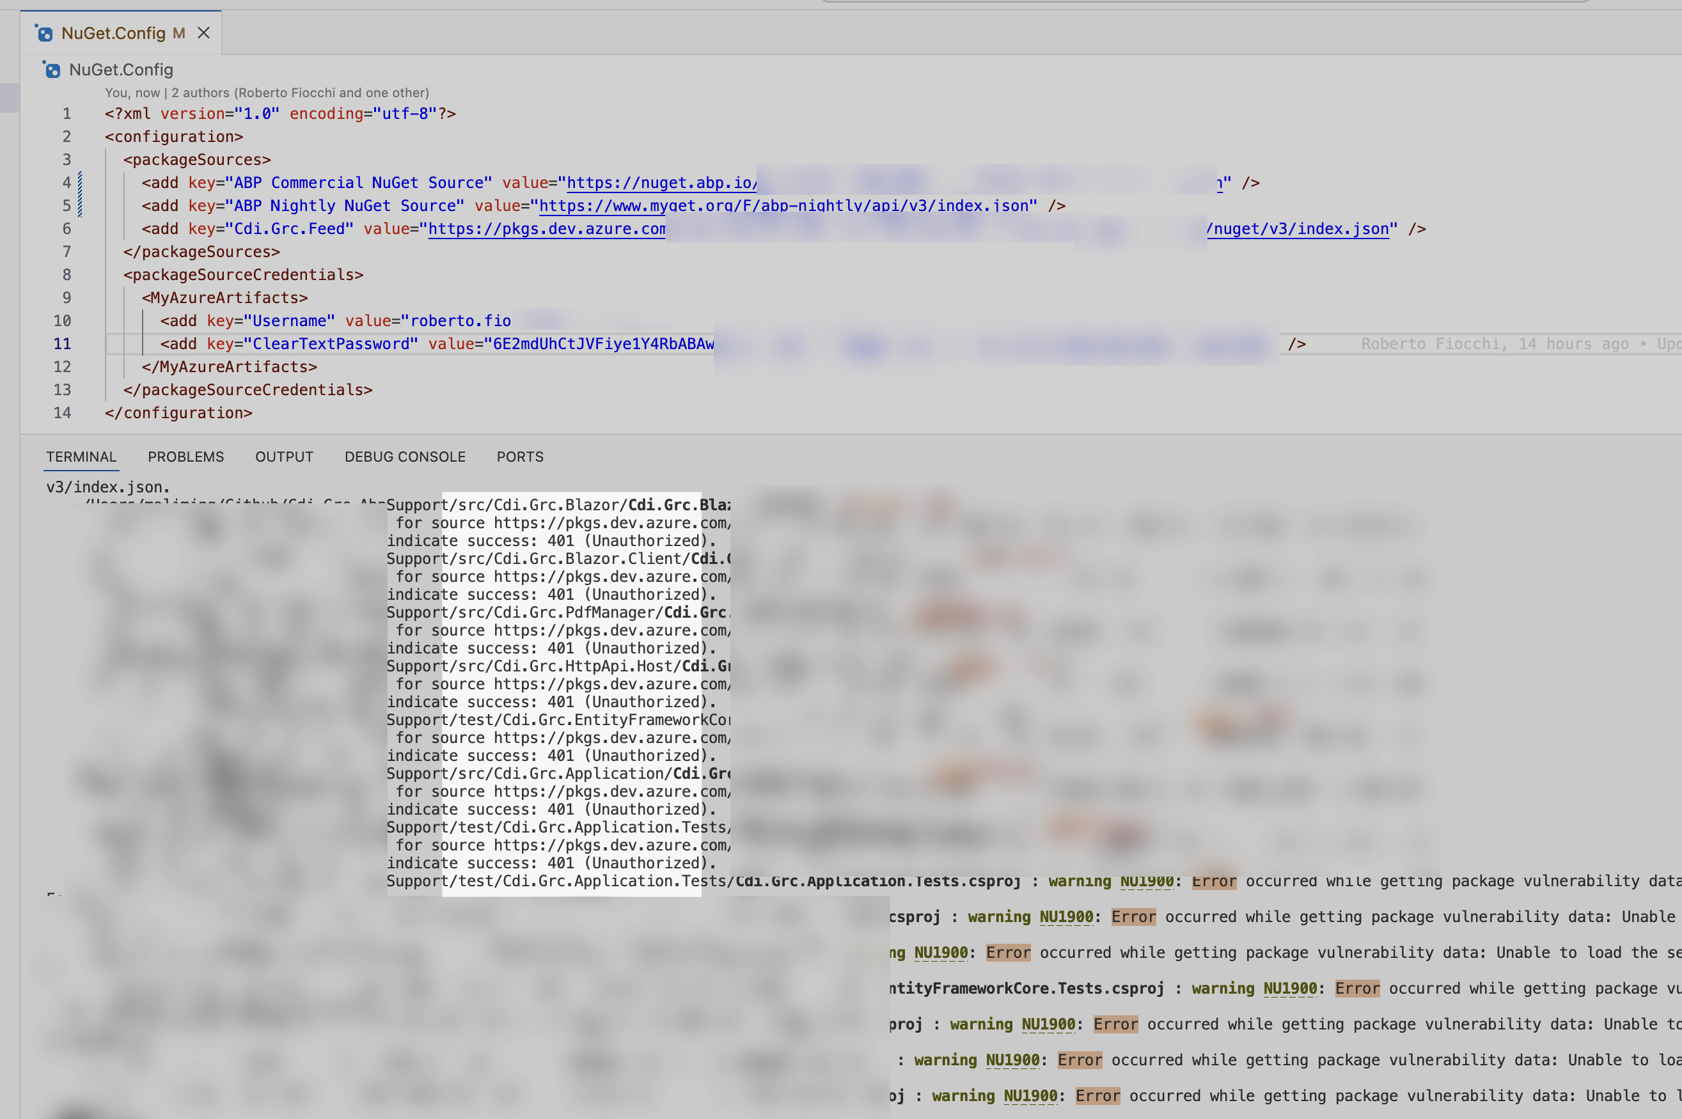This screenshot has height=1119, width=1682.
Task: Open the nuget.abp.io link on line 4
Action: click(x=661, y=184)
